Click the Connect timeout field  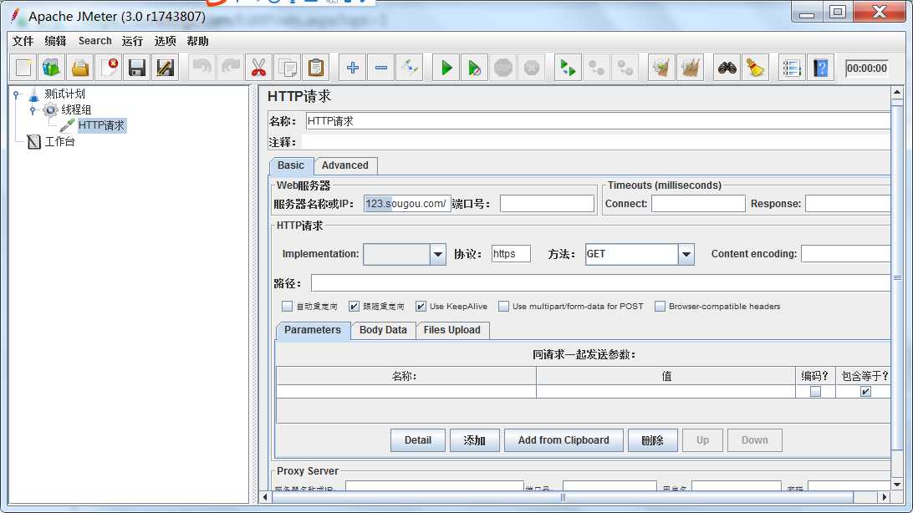pyautogui.click(x=698, y=204)
